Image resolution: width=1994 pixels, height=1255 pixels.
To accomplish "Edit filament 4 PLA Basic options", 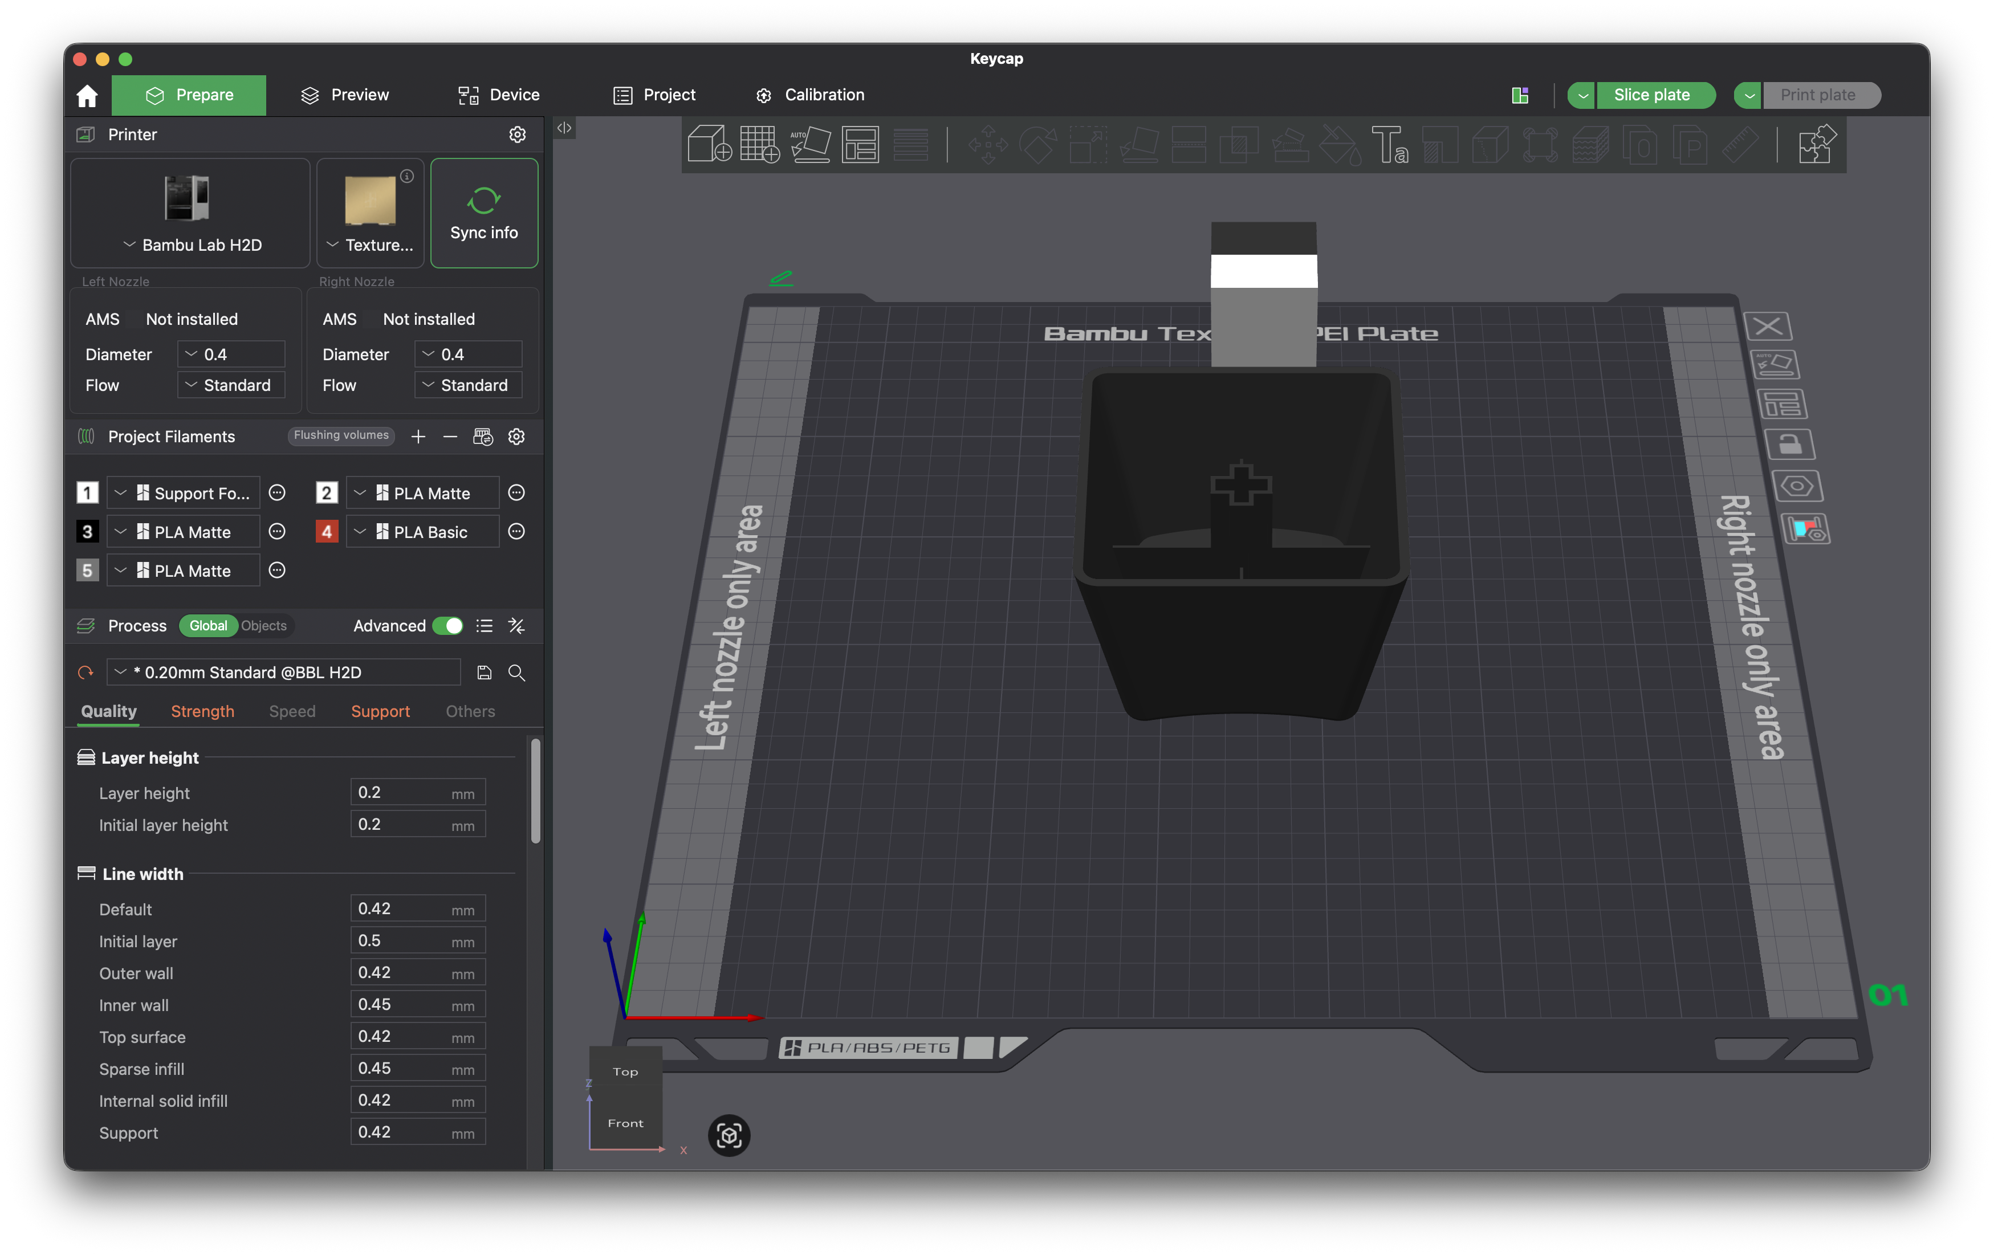I will click(x=516, y=532).
